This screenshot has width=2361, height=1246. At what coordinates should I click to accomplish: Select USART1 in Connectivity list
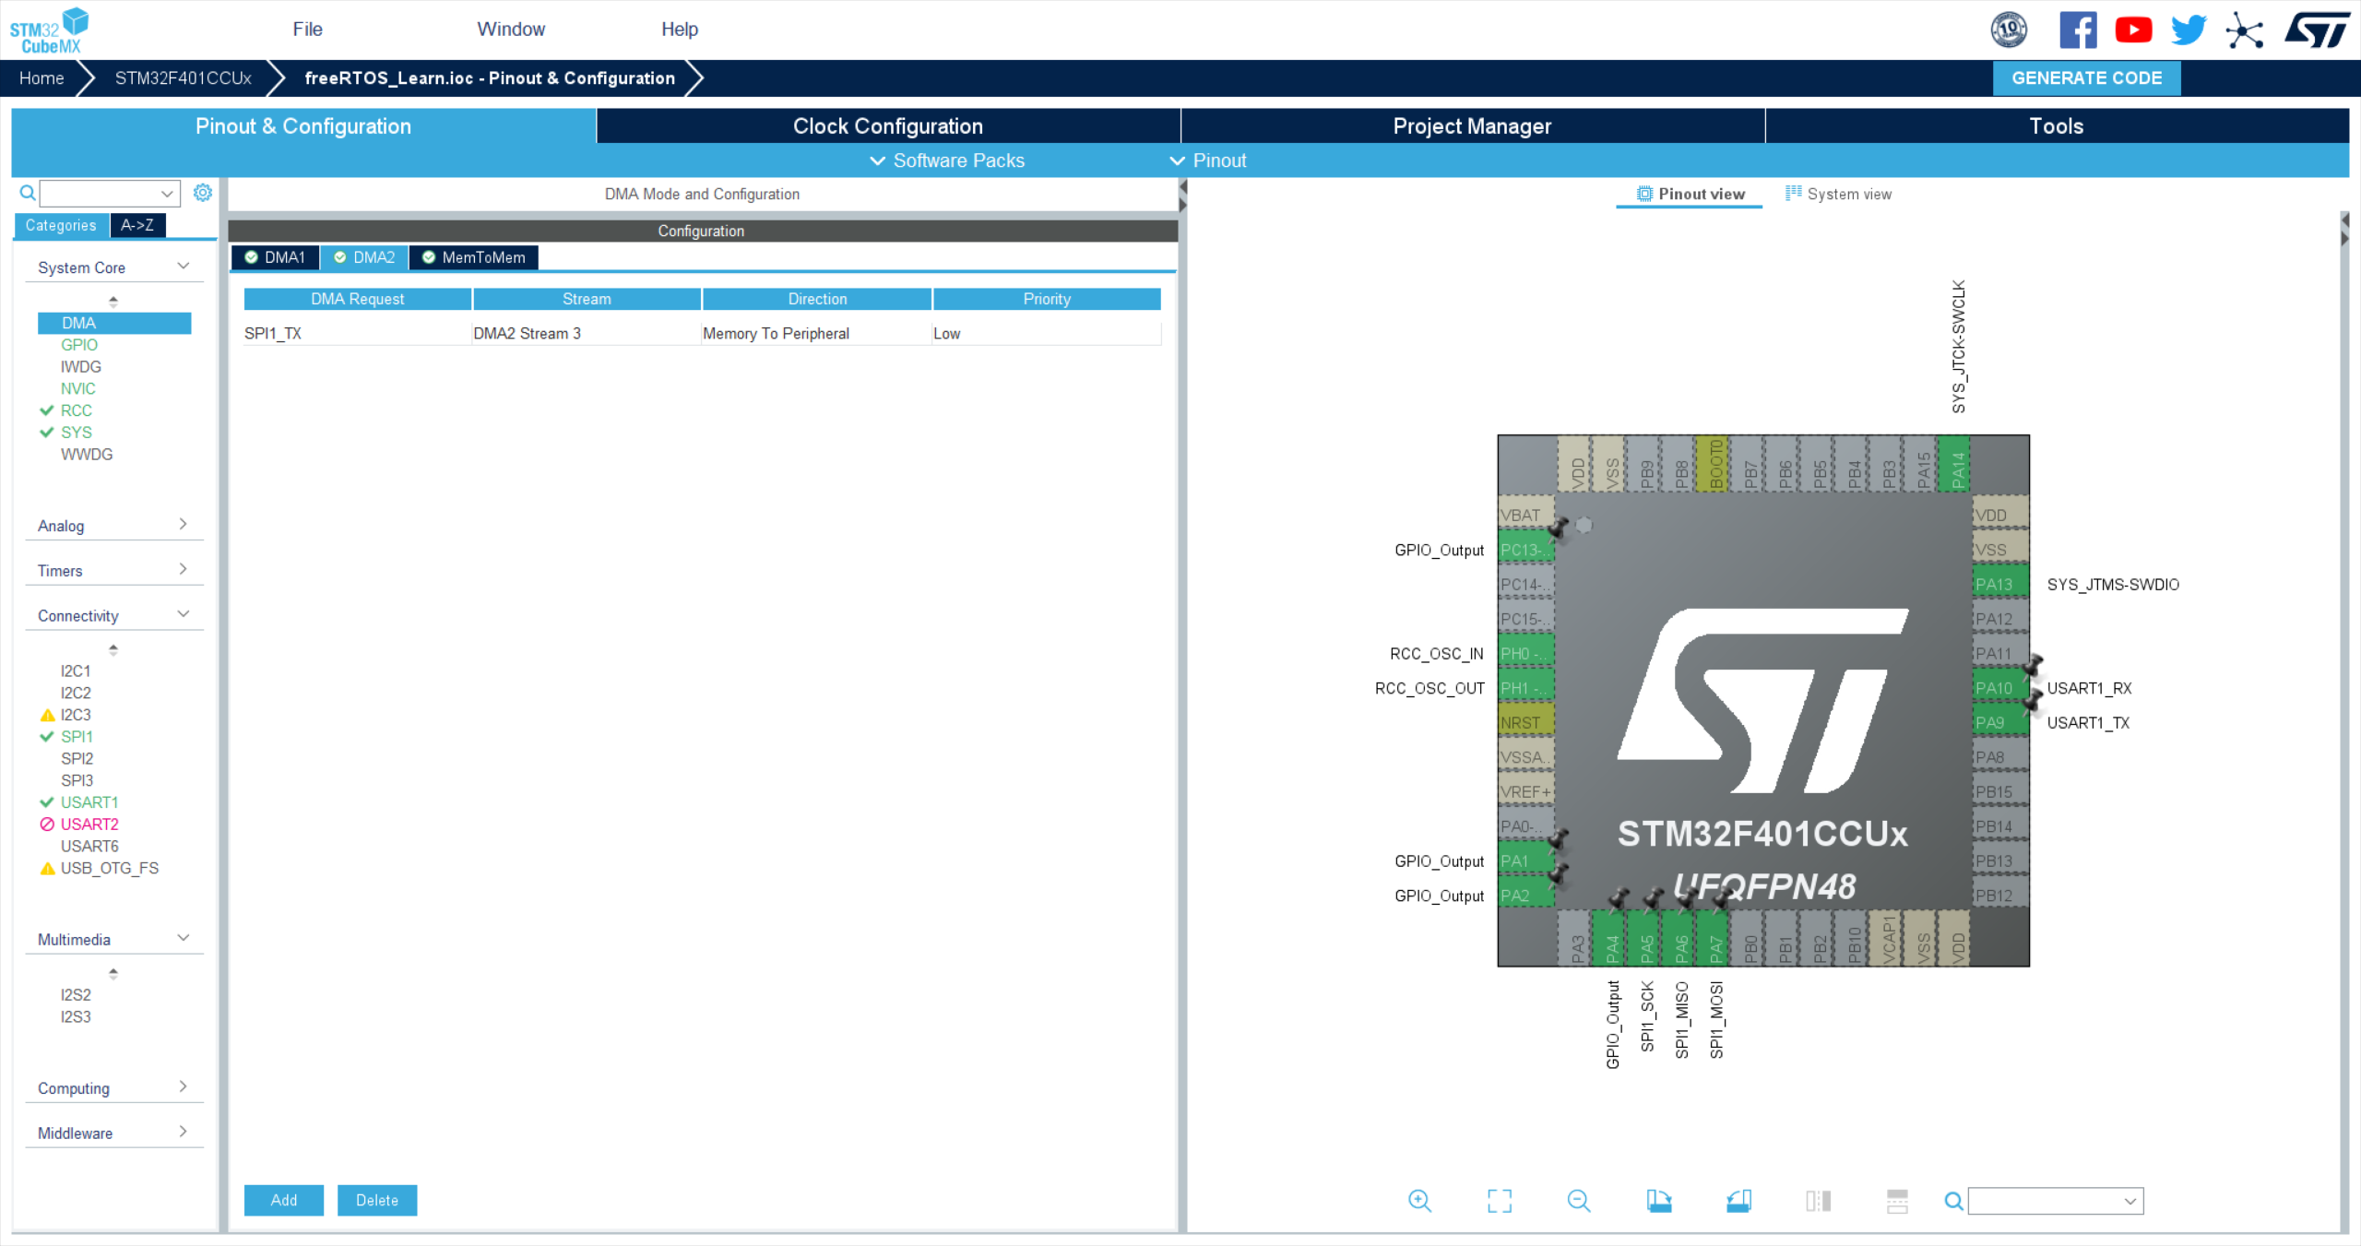89,802
